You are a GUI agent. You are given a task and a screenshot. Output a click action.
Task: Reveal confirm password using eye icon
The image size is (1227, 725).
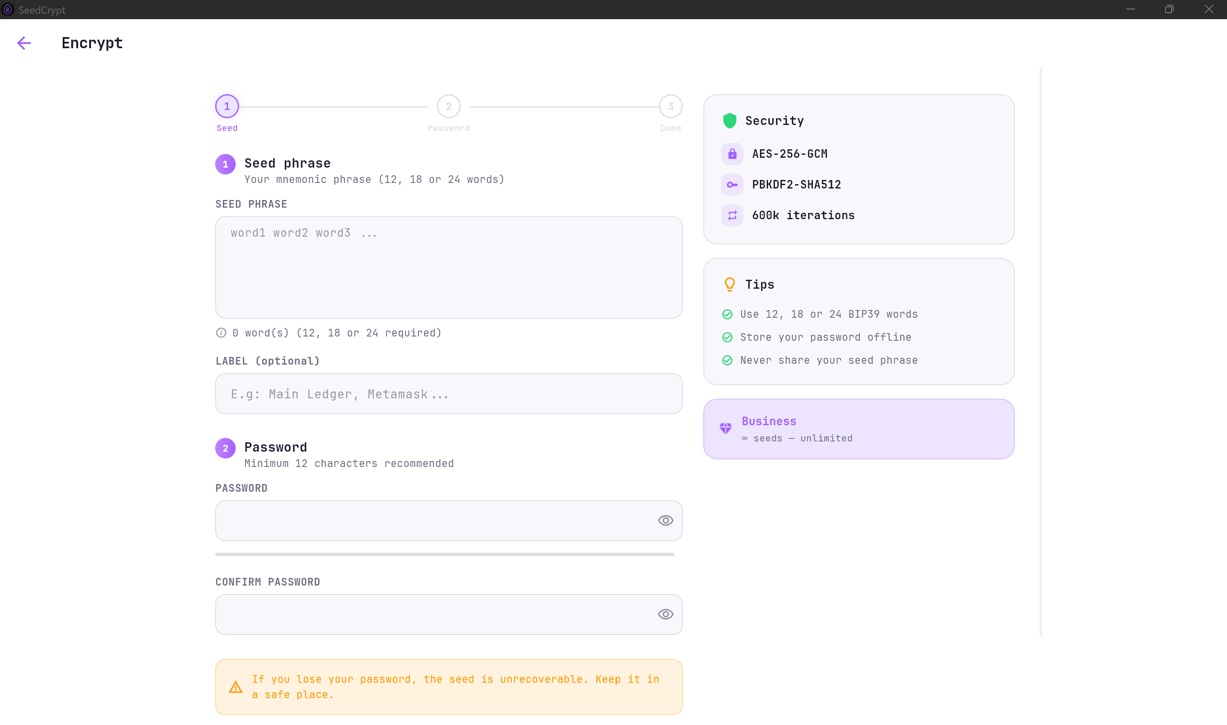coord(665,614)
